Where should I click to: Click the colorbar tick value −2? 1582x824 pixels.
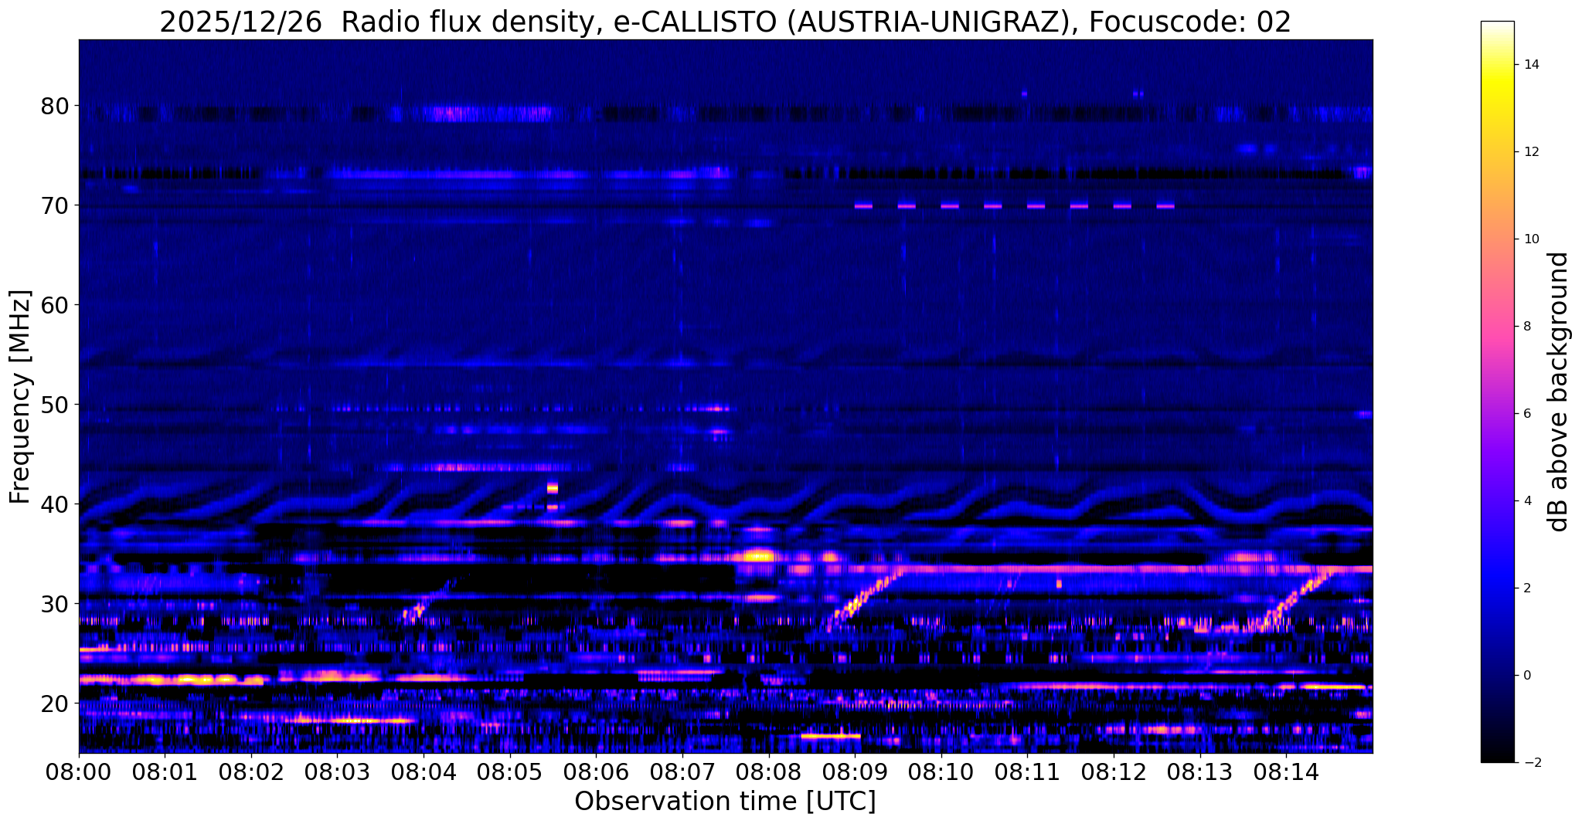pos(1531,763)
